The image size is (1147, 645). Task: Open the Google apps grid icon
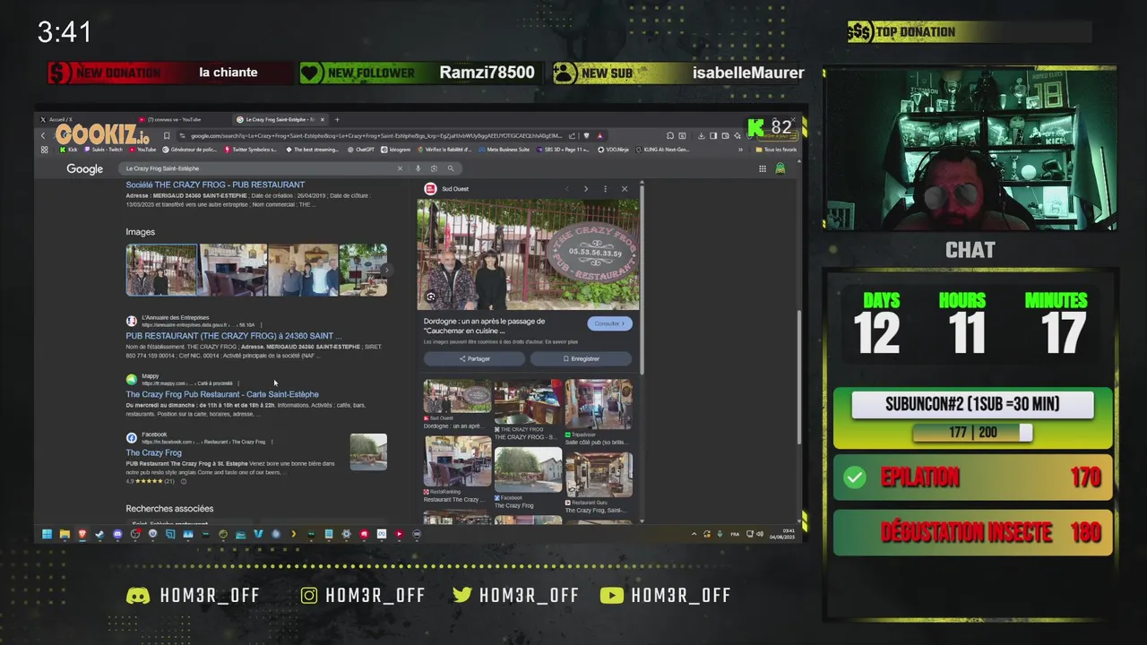pos(763,168)
